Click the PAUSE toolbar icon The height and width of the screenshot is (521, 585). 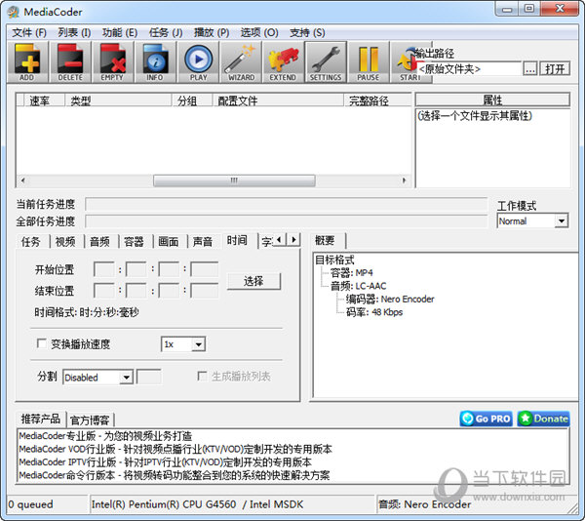coord(369,61)
